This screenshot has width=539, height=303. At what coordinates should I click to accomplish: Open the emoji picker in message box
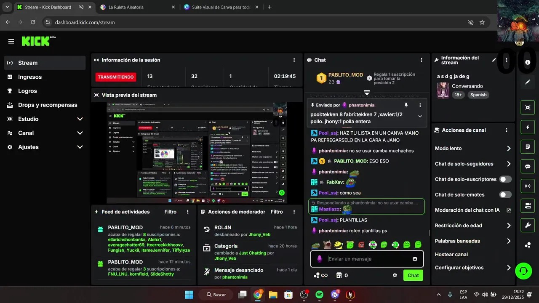click(415, 259)
